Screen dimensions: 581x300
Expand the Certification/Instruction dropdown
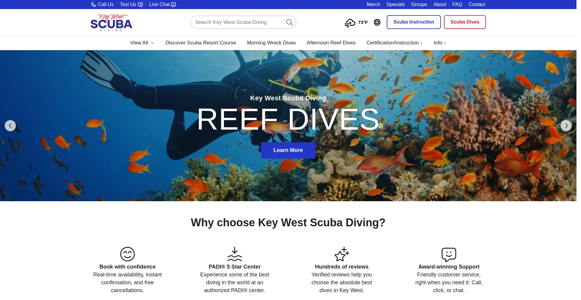tap(394, 43)
